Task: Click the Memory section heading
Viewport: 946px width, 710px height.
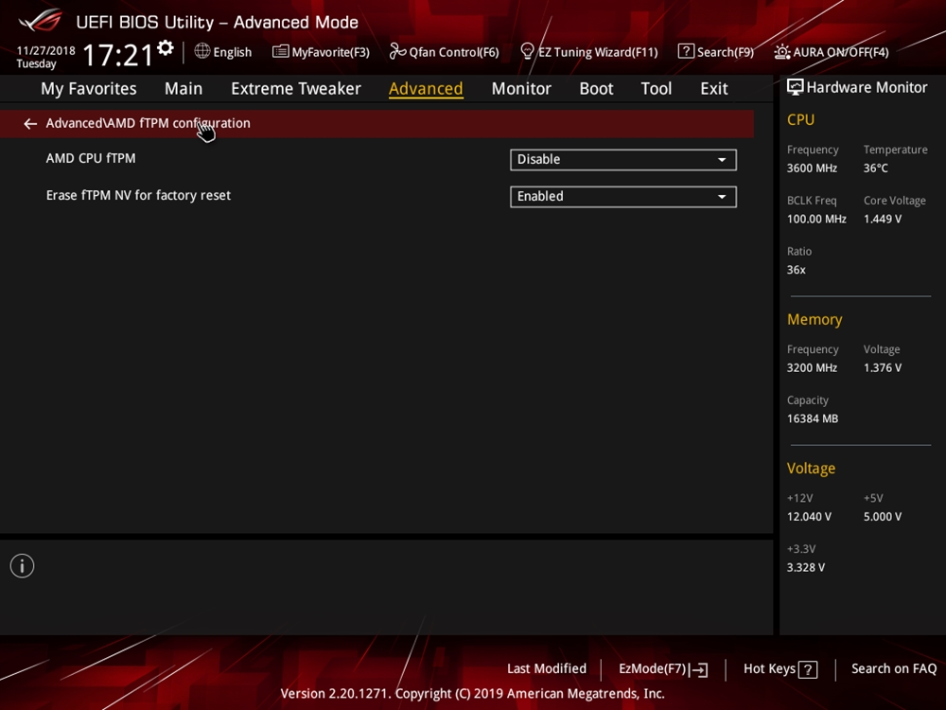Action: (815, 319)
